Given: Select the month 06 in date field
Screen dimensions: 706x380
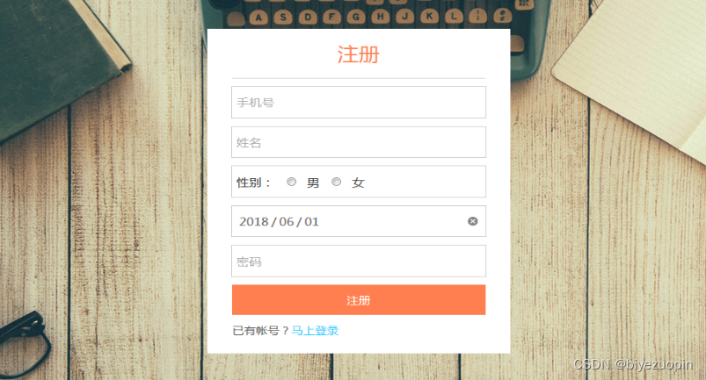Looking at the screenshot, I should pyautogui.click(x=287, y=221).
